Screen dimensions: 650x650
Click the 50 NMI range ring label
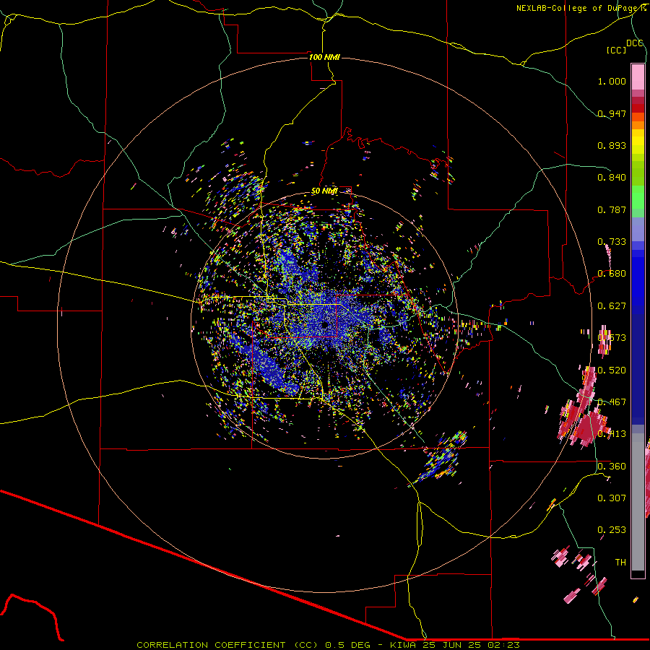324,191
